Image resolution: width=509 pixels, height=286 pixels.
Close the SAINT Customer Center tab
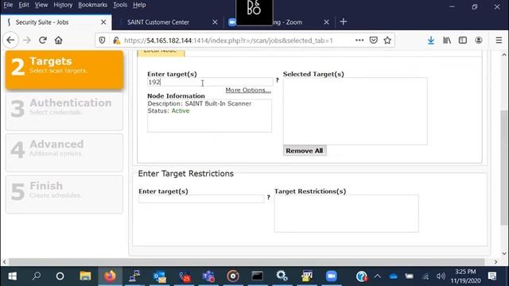(x=215, y=22)
